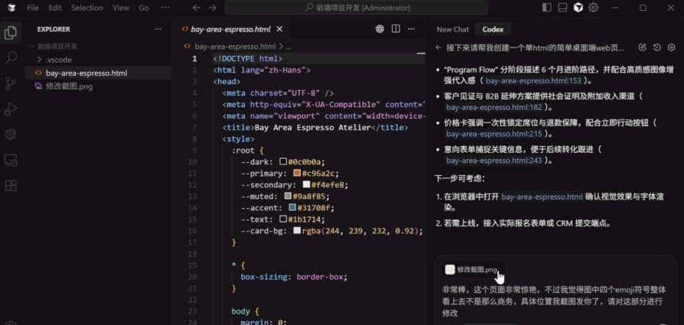Click the --primary #c96a2c color swatch

point(297,173)
